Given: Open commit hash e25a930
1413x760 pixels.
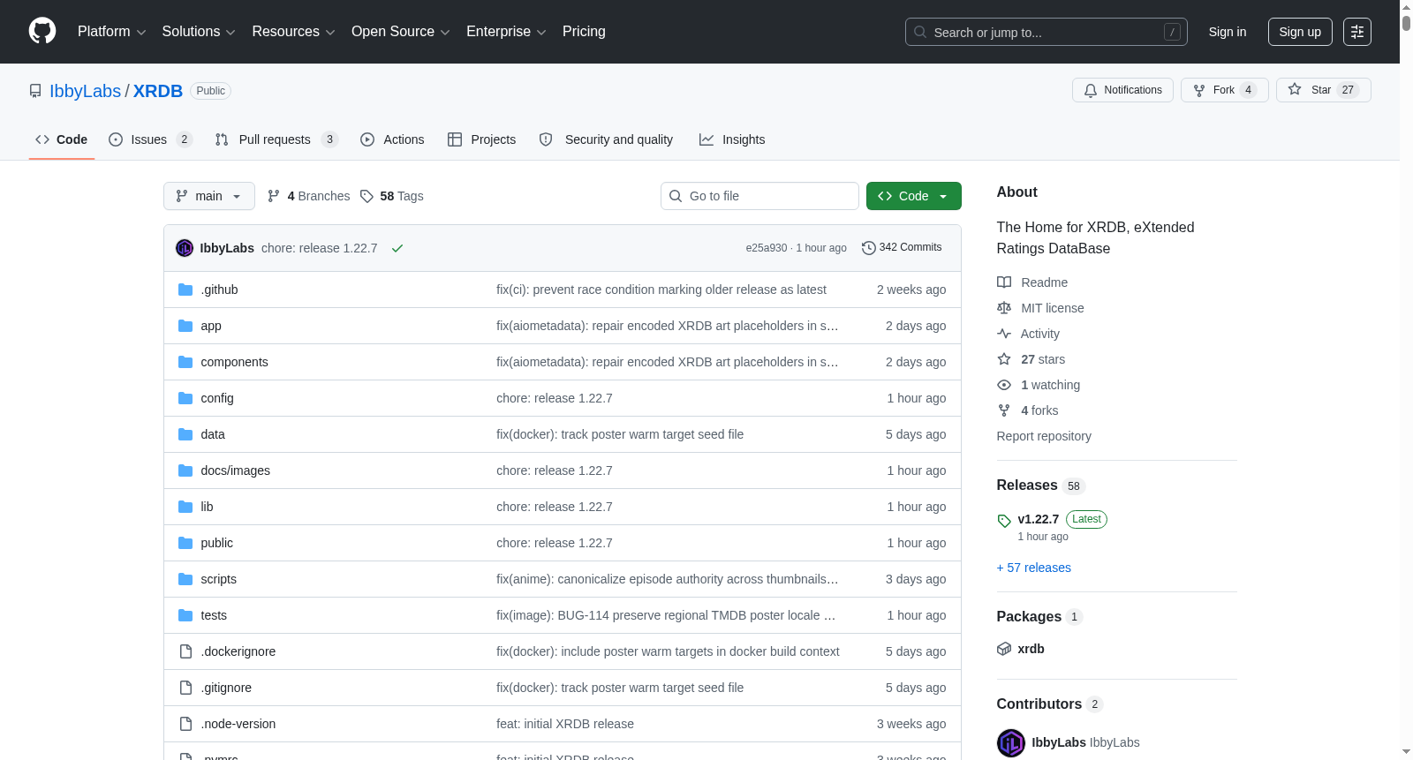Looking at the screenshot, I should 767,248.
